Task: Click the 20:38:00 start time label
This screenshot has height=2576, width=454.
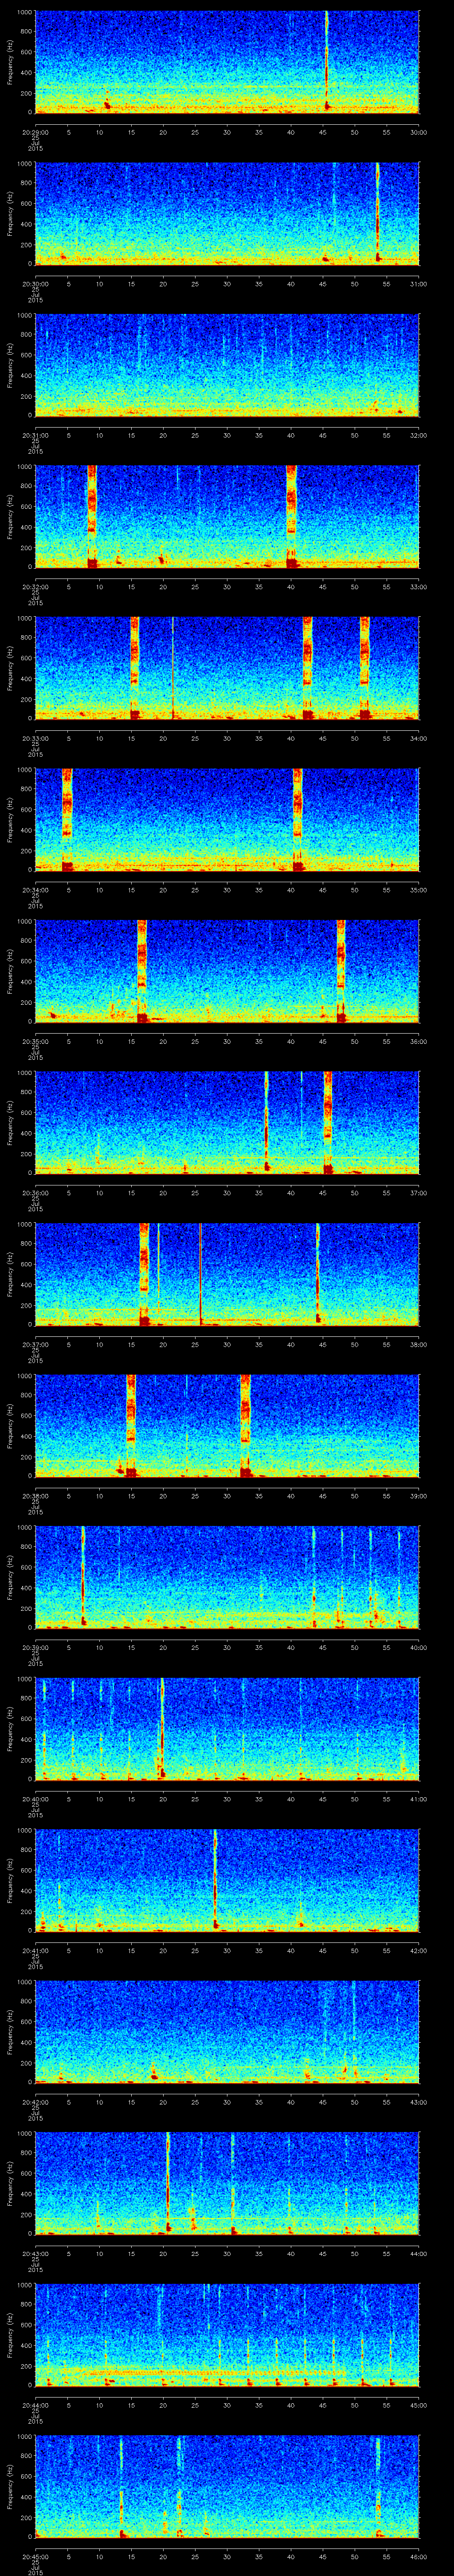Action: tap(35, 1496)
